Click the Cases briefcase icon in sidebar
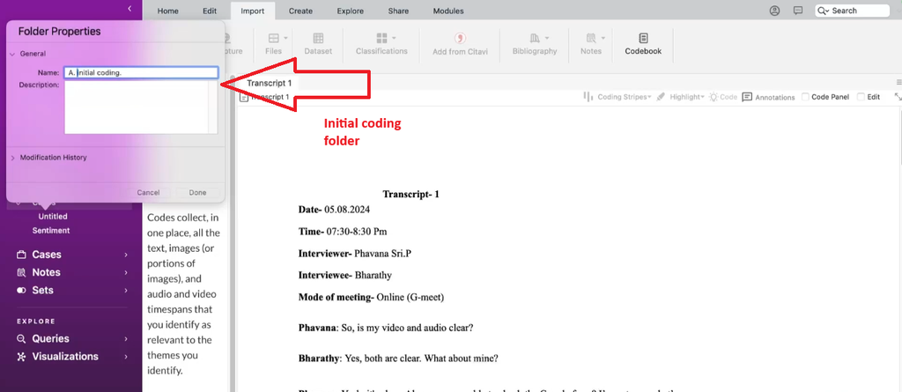 (21, 255)
